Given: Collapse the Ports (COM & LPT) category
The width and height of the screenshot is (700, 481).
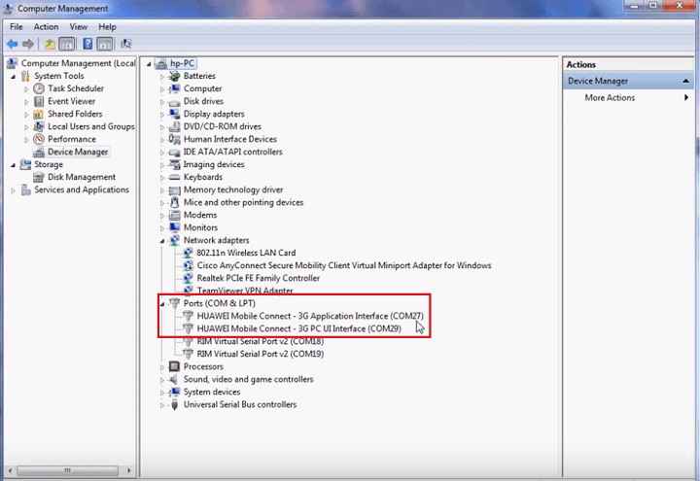Looking at the screenshot, I should coord(162,304).
